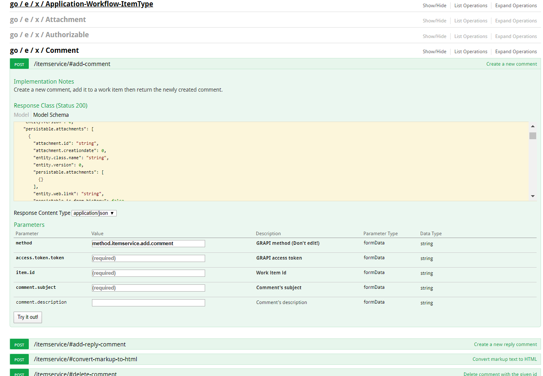Click the POST badge for /itemservice/#convert-markup-to-html
This screenshot has height=376, width=543.
click(19, 359)
